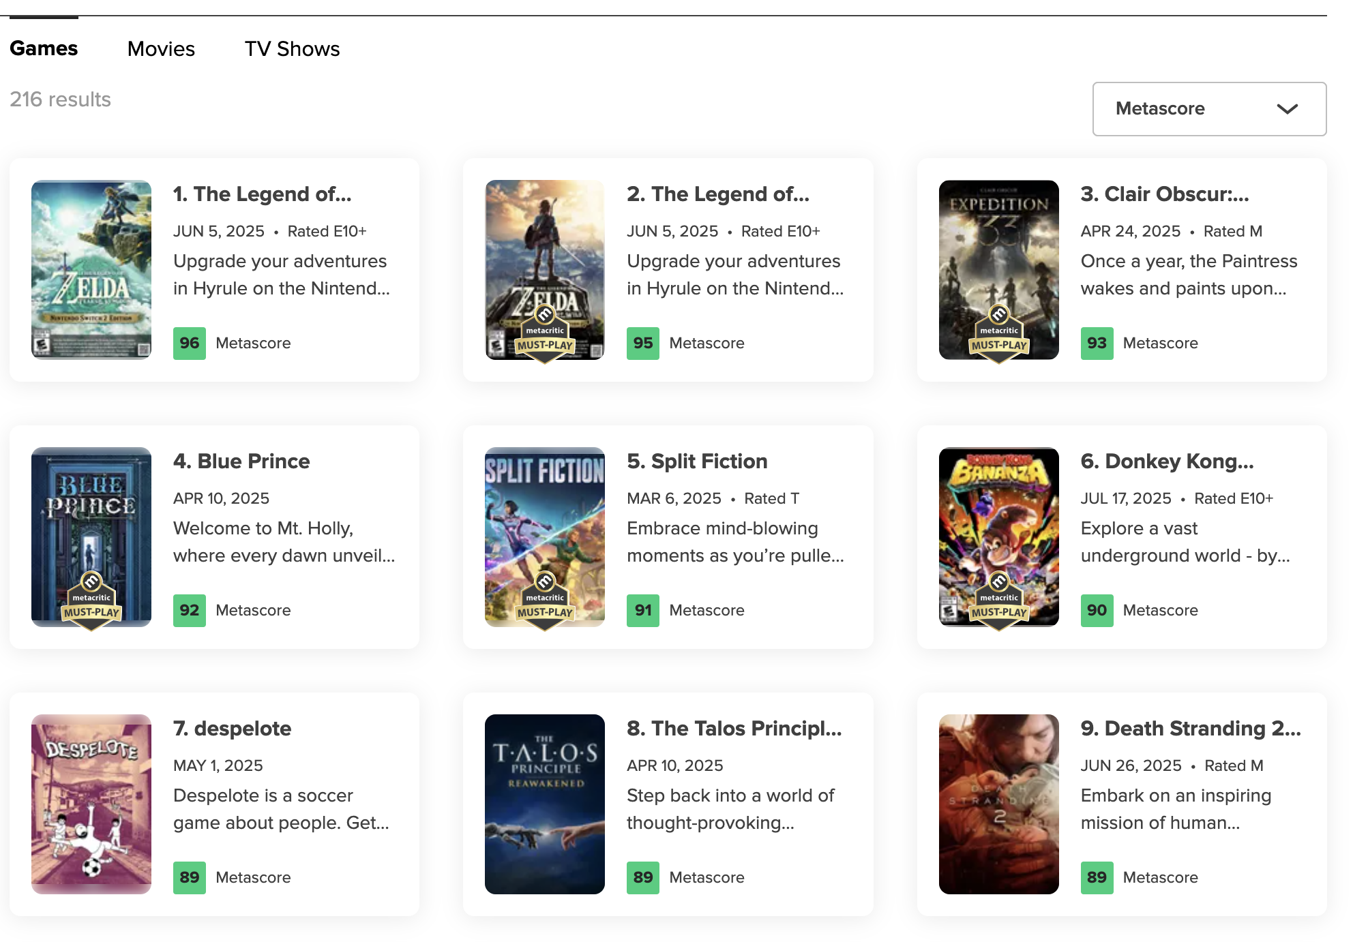Open Zelda Tears of the Kingdom cover thumbnail
The image size is (1353, 942).
tap(91, 269)
